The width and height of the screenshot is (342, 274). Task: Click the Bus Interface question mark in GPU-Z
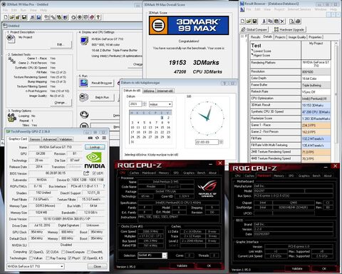click(x=104, y=186)
